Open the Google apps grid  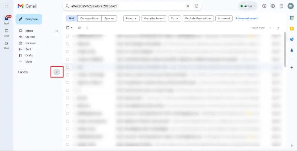coord(281,6)
